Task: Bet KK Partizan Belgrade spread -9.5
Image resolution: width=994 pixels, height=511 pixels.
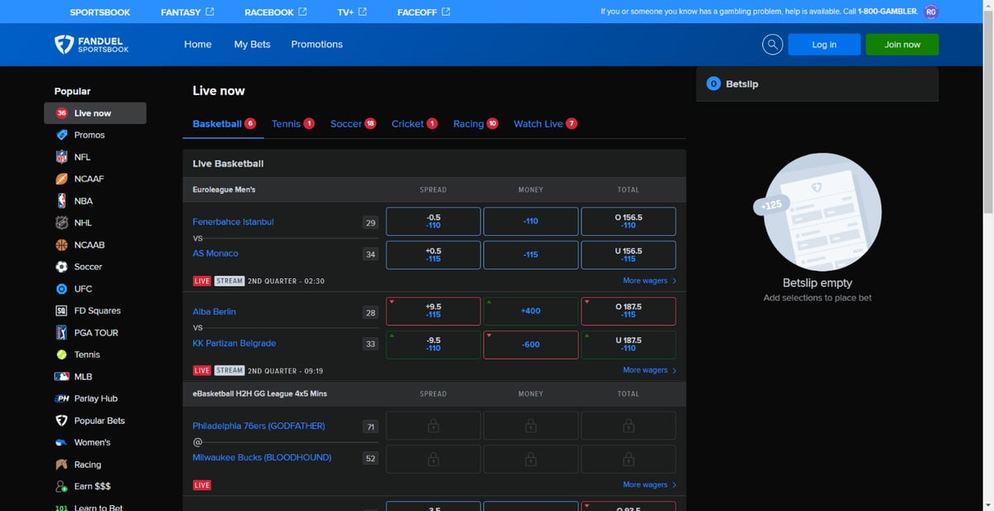Action: point(433,345)
